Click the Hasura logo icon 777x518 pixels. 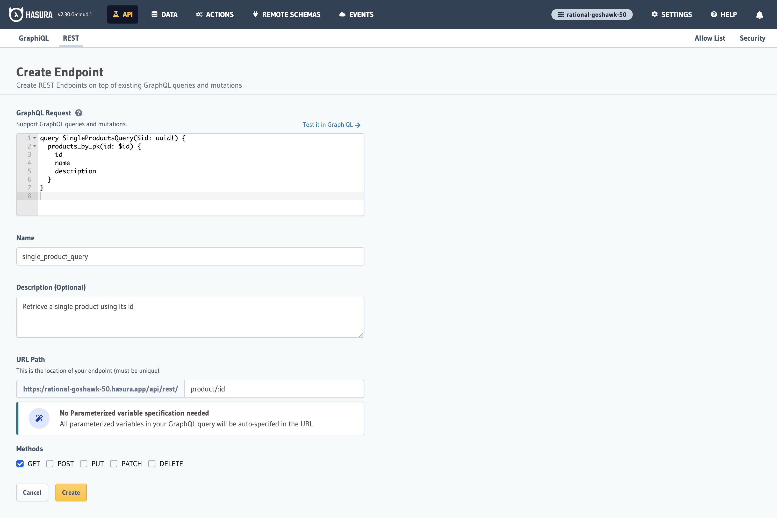[x=16, y=14]
